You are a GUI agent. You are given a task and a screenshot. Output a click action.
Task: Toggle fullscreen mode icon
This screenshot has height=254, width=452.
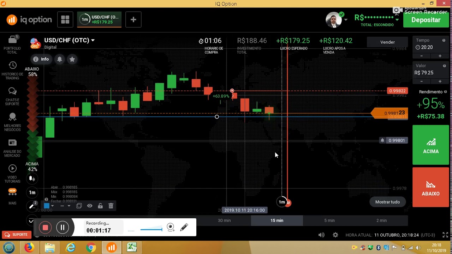[x=445, y=235]
